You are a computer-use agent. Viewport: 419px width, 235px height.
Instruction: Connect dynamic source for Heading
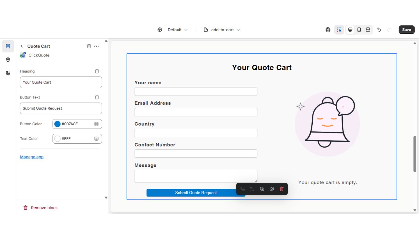click(97, 71)
